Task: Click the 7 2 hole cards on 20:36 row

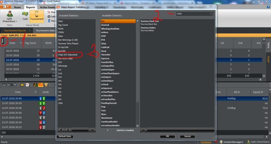Action: [42, 113]
